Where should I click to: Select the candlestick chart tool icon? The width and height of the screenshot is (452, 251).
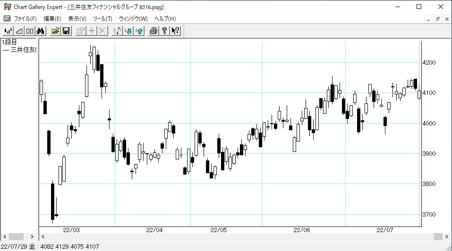(x=8, y=31)
